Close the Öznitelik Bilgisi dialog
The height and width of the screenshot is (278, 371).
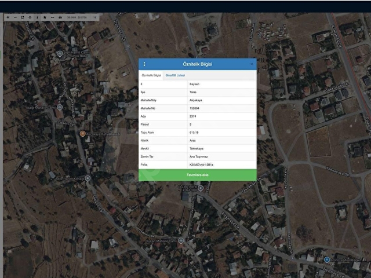click(252, 64)
